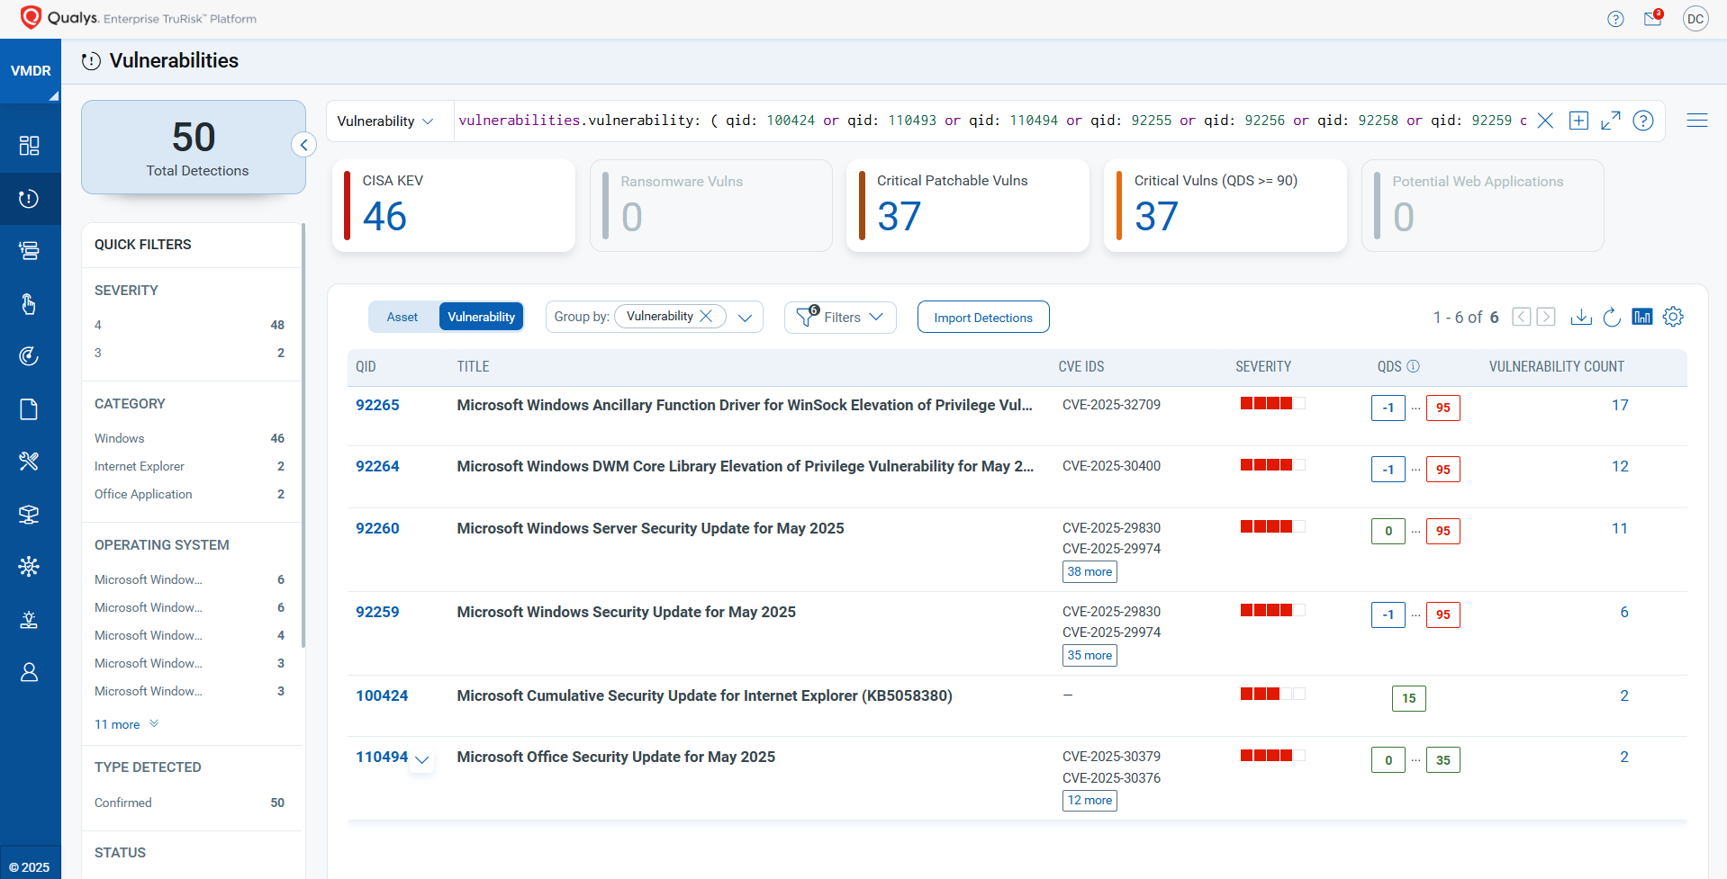Click the Import Detections button
1727x879 pixels.
tap(983, 317)
